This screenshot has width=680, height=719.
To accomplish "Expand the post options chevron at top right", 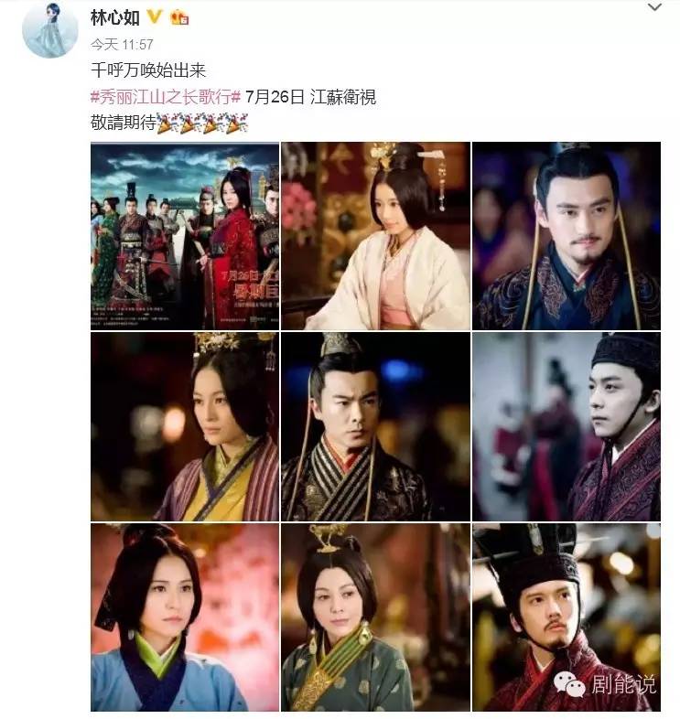I will [x=654, y=7].
